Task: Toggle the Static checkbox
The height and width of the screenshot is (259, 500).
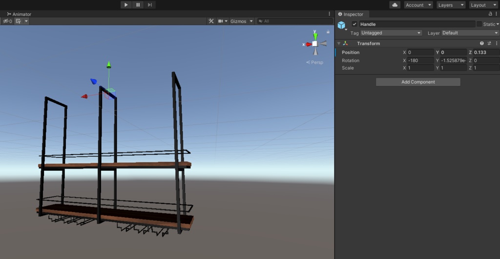Action: [479, 24]
